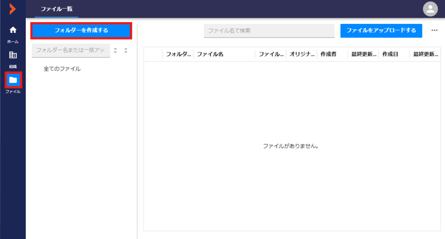Screen dimensions: 445x239
Task: Sort by the オリジナ... column header
Action: tap(301, 54)
